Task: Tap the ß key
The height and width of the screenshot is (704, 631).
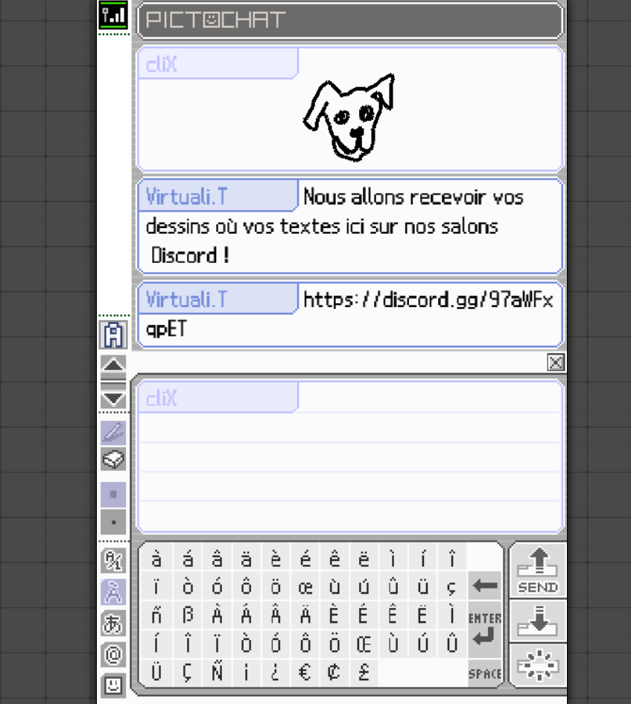Action: pyautogui.click(x=187, y=615)
